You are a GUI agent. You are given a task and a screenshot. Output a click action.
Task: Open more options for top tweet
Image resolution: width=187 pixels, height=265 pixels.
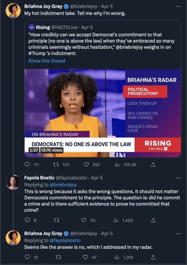pos(178,6)
